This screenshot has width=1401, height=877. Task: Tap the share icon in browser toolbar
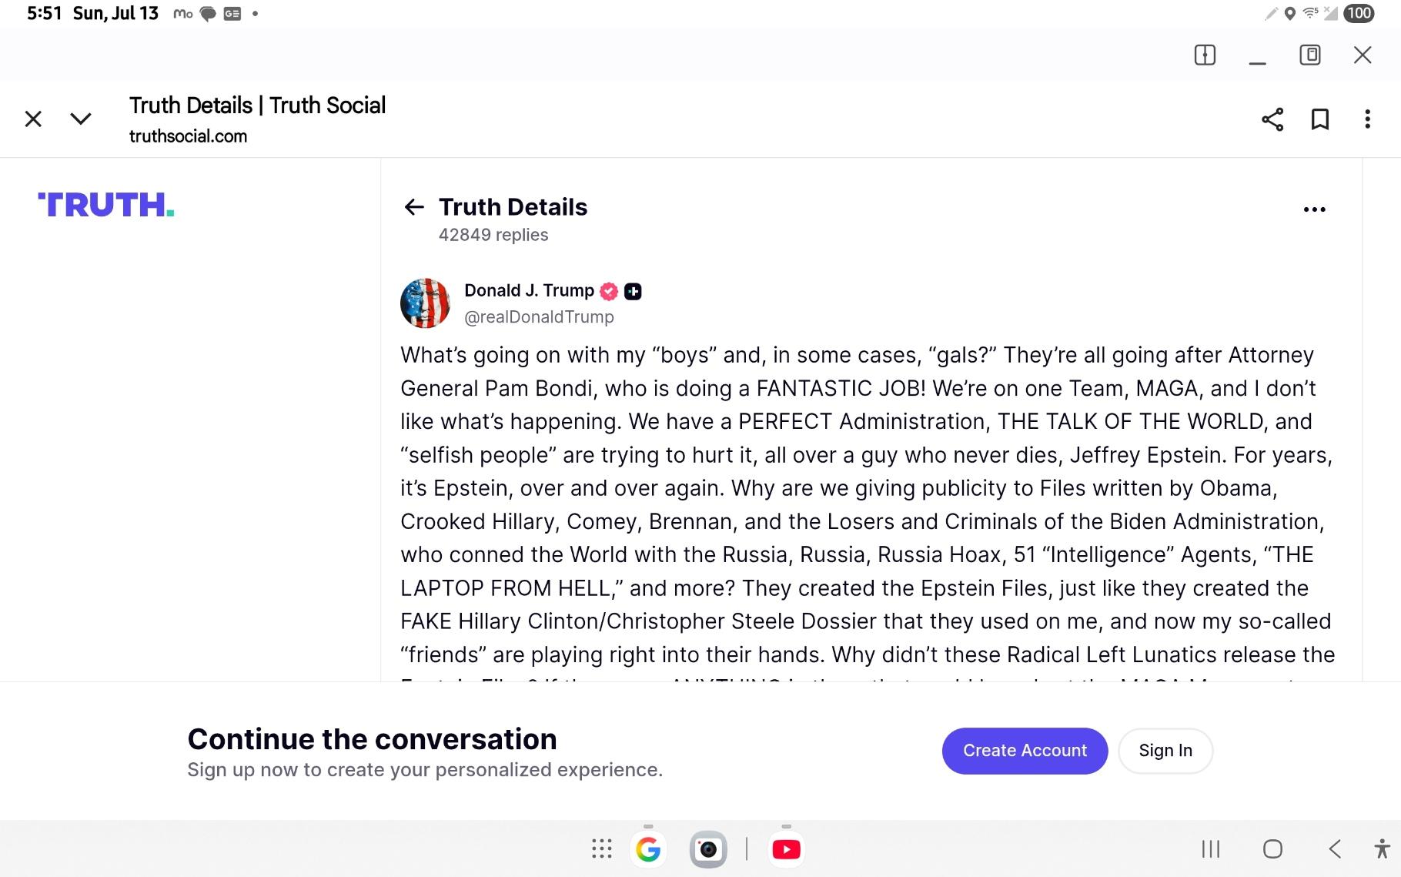click(1272, 119)
